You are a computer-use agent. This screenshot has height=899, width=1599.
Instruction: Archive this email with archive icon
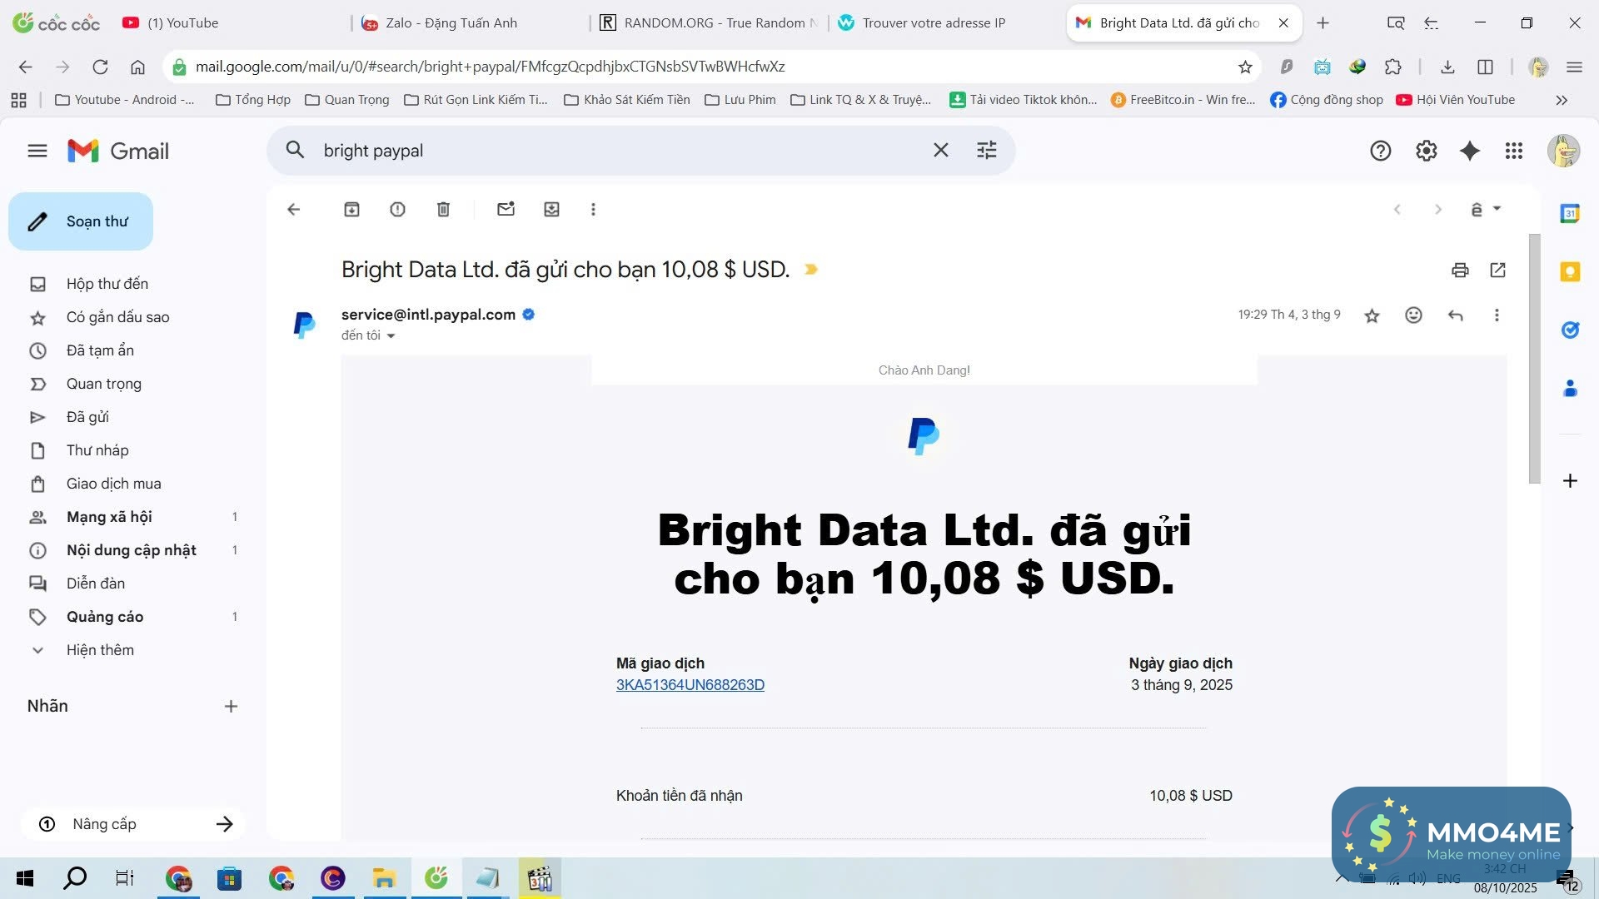pos(351,210)
